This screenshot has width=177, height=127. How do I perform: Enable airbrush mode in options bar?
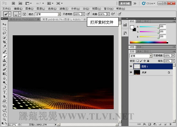point(113,14)
